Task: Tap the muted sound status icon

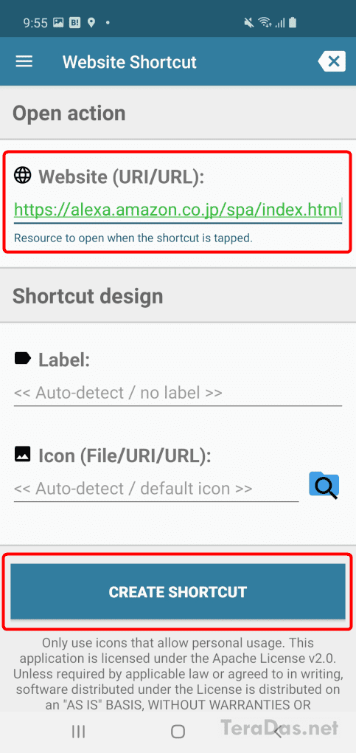Action: (249, 22)
